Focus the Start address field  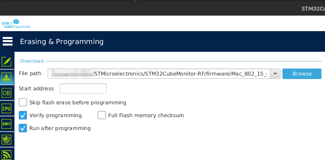(x=83, y=88)
